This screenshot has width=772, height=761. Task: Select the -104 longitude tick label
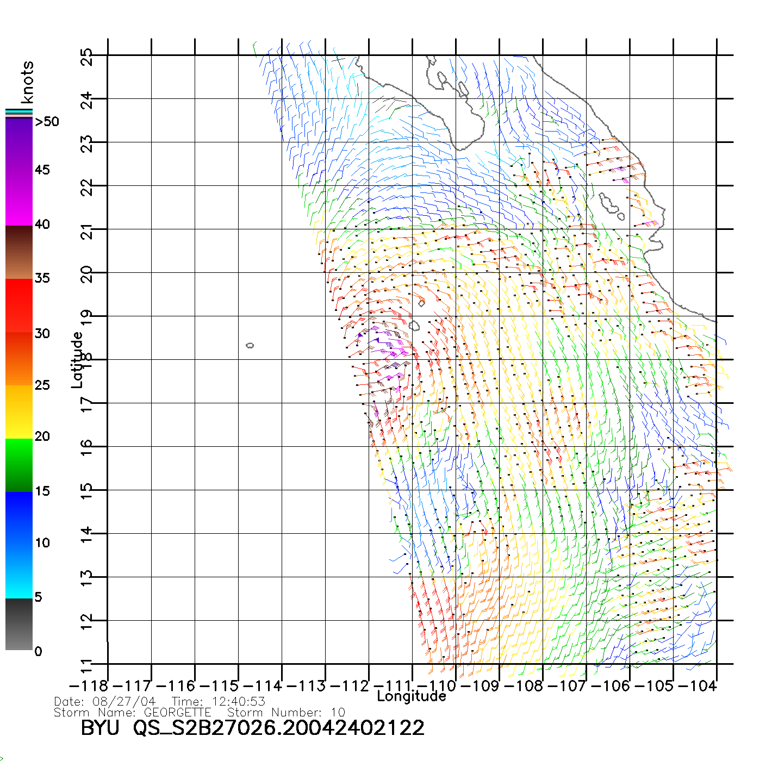click(698, 685)
